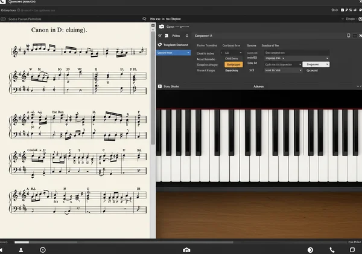
Task: Click the circled plus icon in bottom bar
Action: 42,250
